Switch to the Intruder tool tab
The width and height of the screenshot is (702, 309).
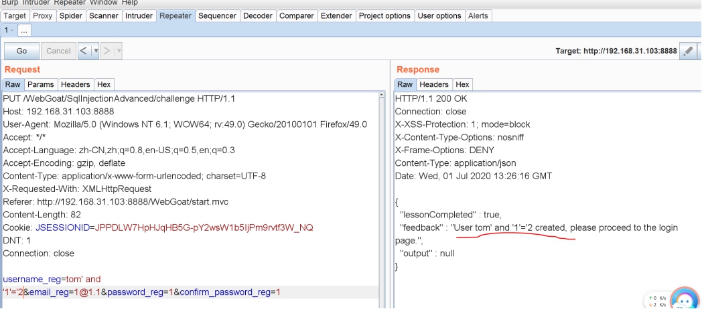coord(139,15)
